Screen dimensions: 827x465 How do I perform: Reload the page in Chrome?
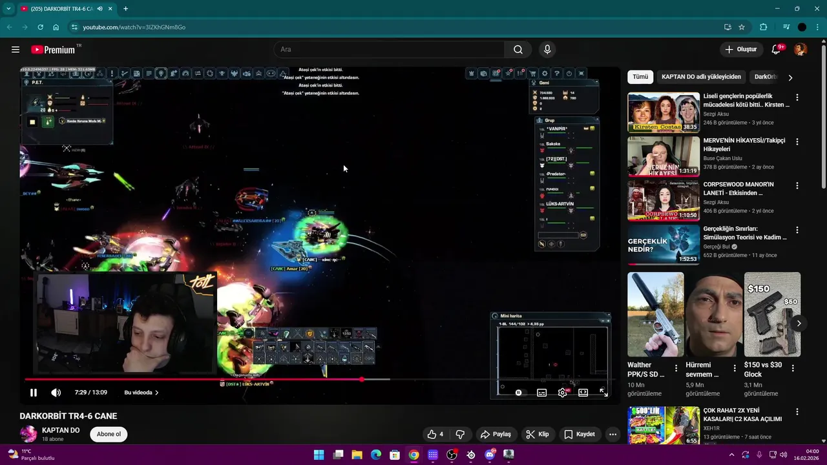(x=40, y=27)
